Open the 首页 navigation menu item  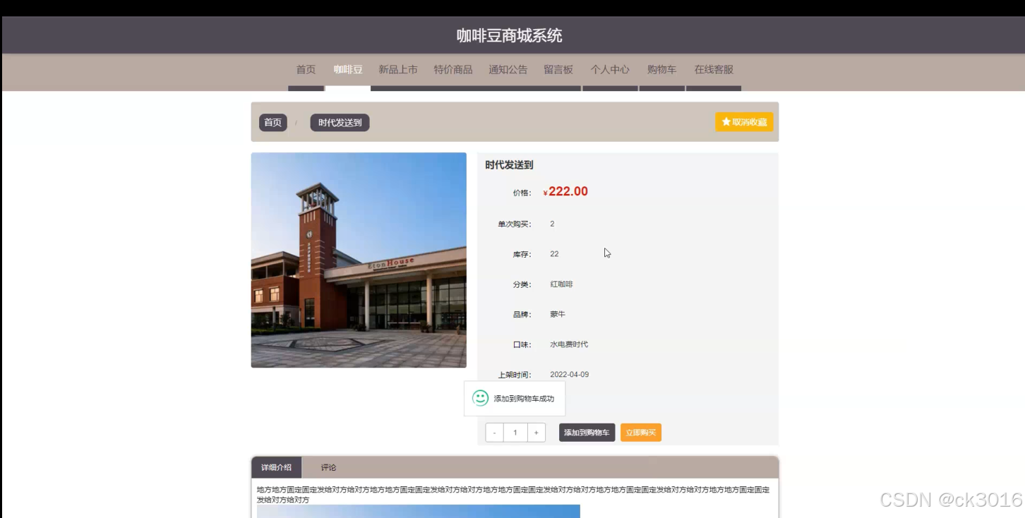pyautogui.click(x=306, y=69)
